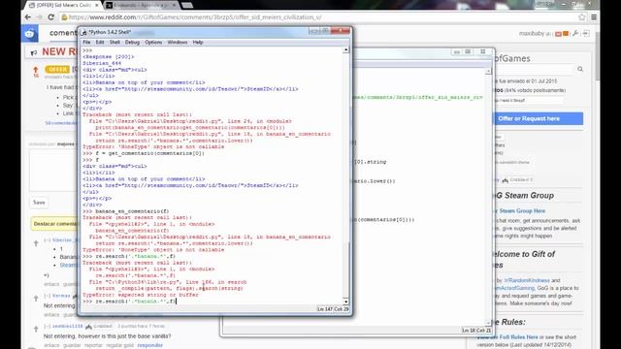Open the Debug menu in Python Shell
This screenshot has width=621, height=349.
[x=132, y=43]
